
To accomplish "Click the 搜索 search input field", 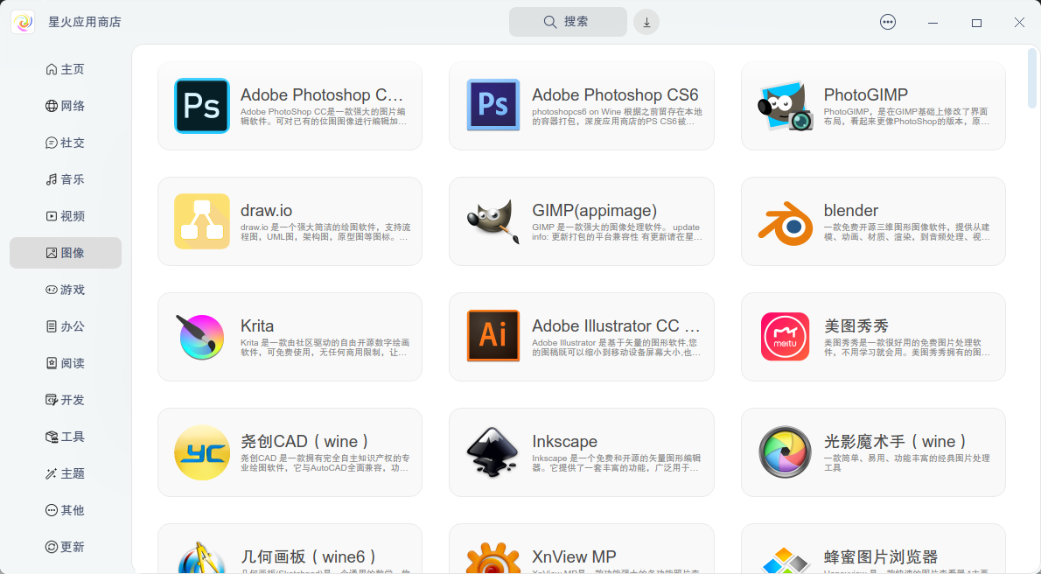I will point(568,21).
